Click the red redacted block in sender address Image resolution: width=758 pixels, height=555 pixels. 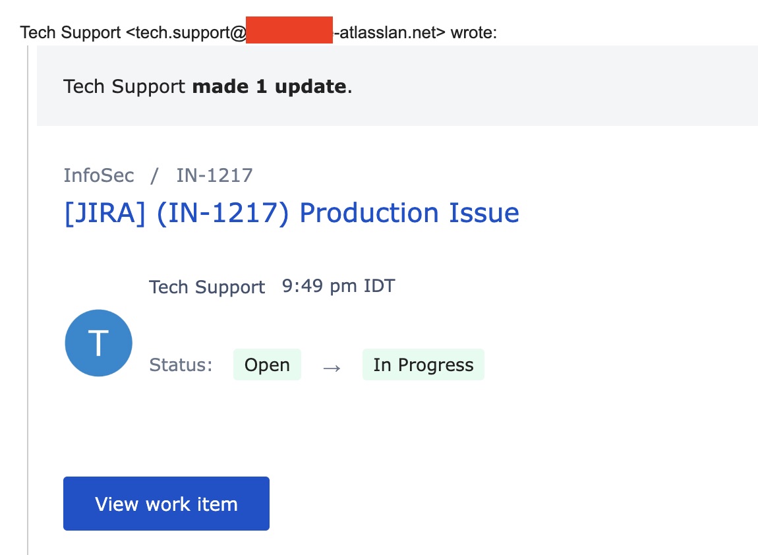coord(289,31)
